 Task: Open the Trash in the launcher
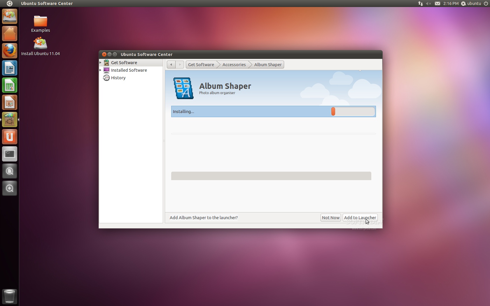10,296
